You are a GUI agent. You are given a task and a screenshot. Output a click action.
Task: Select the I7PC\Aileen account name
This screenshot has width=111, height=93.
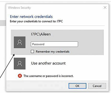tap(41, 34)
